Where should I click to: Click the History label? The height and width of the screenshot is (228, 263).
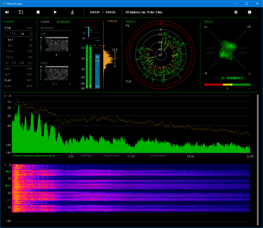click(x=130, y=22)
